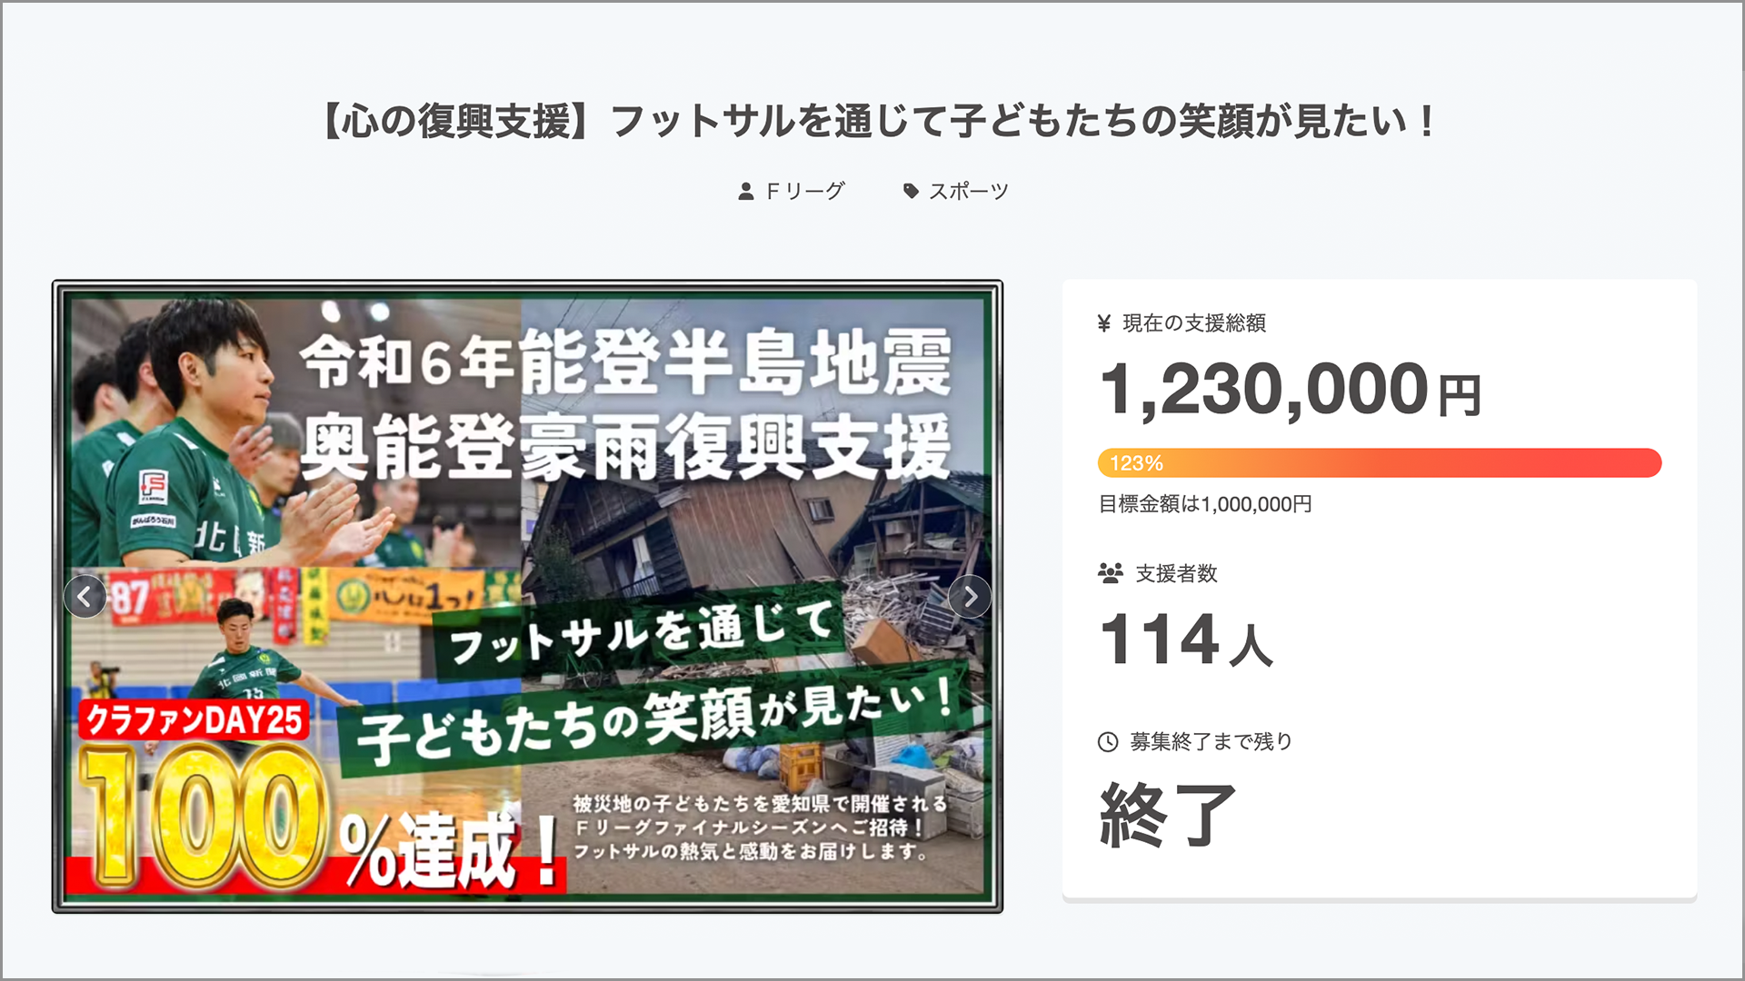Click the tag icon beside スポーツ
1745x981 pixels.
click(911, 191)
